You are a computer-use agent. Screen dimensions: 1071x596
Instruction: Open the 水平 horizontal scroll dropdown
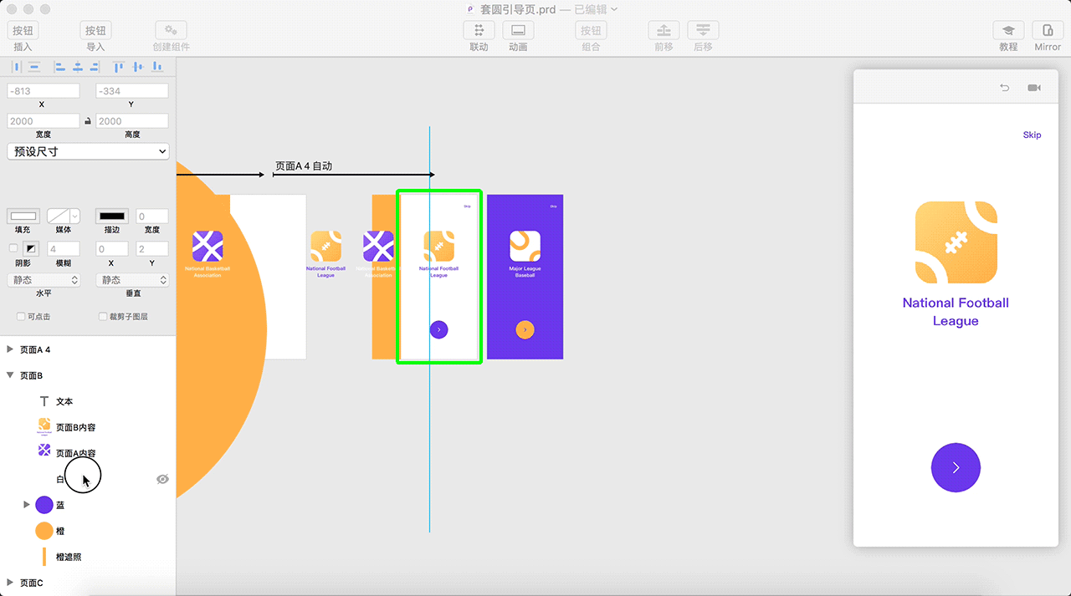44,280
